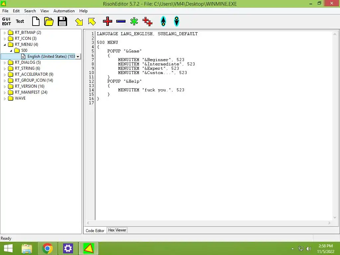Select the RT_BITMAP (2) folder label
The width and height of the screenshot is (340, 255).
click(x=28, y=33)
